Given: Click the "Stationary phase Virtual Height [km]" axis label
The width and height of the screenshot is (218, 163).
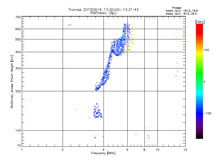Looking at the screenshot, I should point(12,81).
